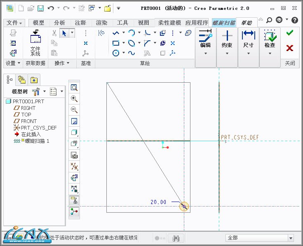Click the Coordinate system tool in 基准 group
This screenshot has width=303, height=246.
click(85, 53)
